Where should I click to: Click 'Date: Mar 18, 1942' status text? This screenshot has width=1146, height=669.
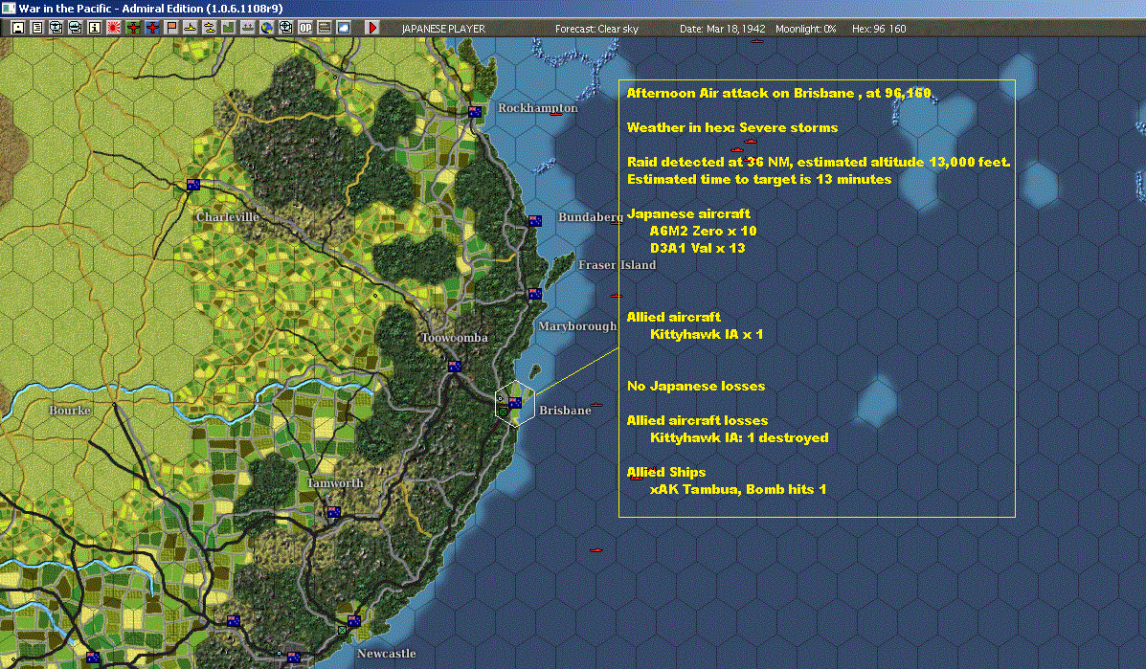722,29
